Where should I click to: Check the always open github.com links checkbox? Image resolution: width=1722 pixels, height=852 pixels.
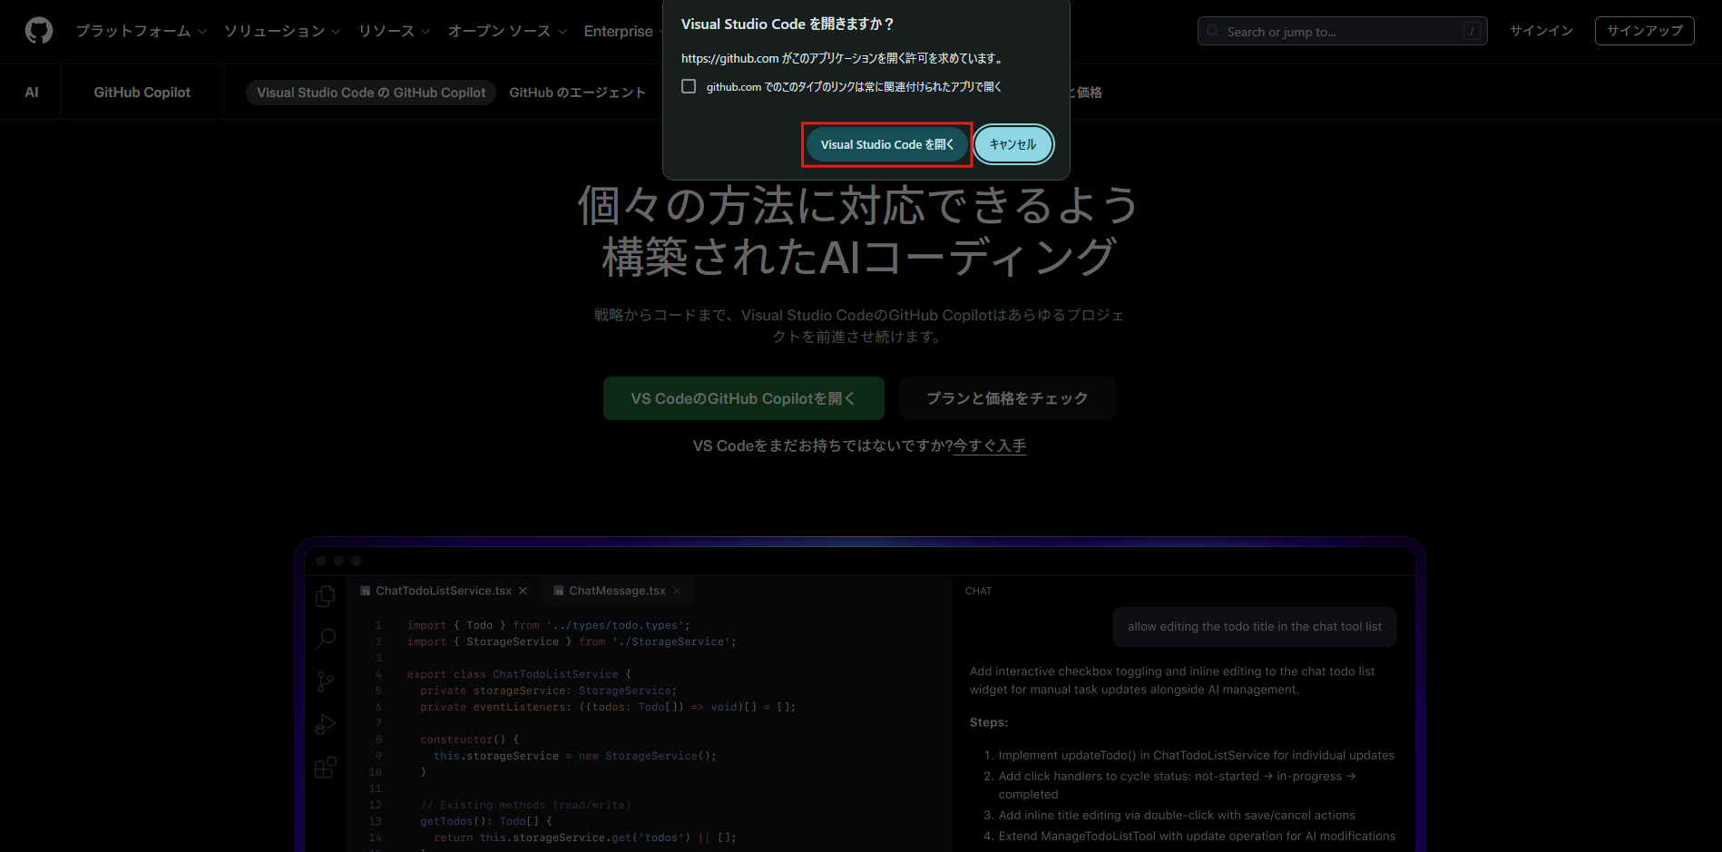(x=689, y=86)
